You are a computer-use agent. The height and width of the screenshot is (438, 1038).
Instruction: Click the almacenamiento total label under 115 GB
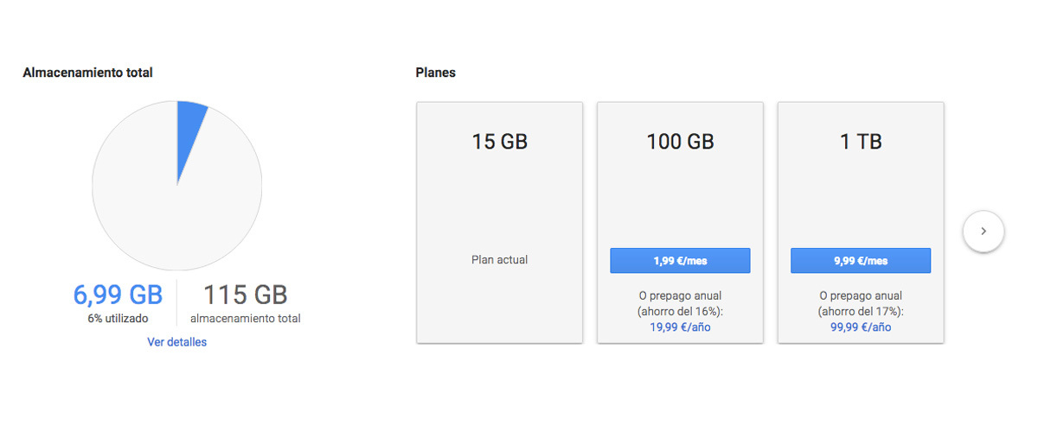pyautogui.click(x=246, y=319)
